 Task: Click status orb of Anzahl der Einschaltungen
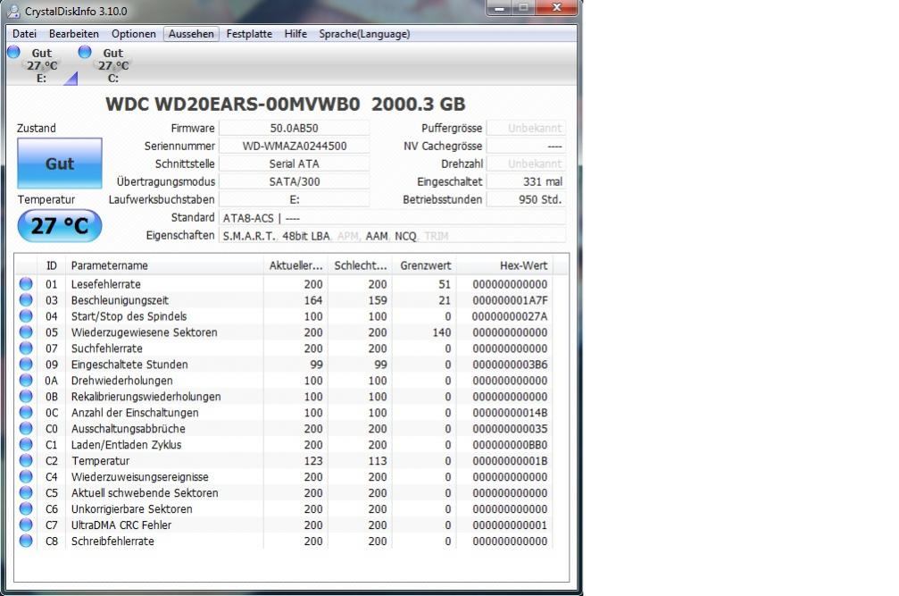pyautogui.click(x=26, y=413)
